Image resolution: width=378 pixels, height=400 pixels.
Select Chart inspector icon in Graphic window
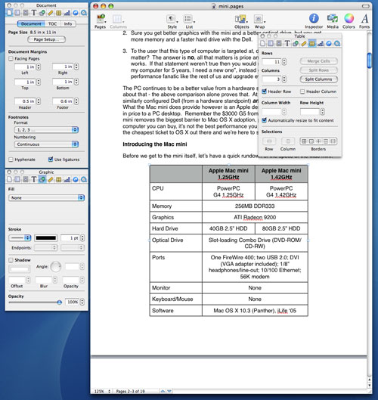tap(67, 179)
